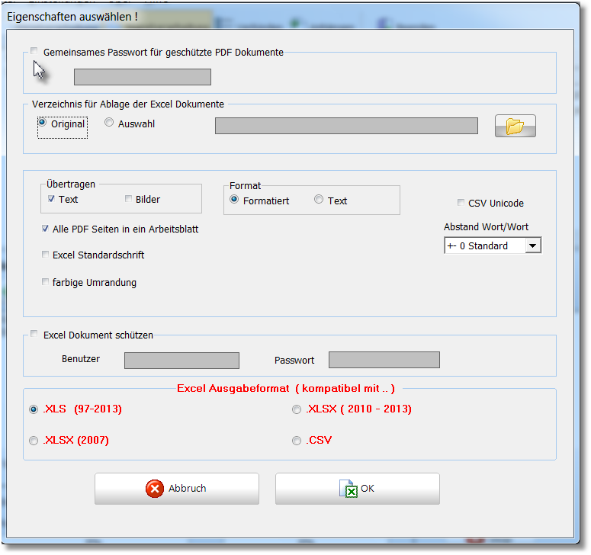Select .CSV output format

[297, 441]
